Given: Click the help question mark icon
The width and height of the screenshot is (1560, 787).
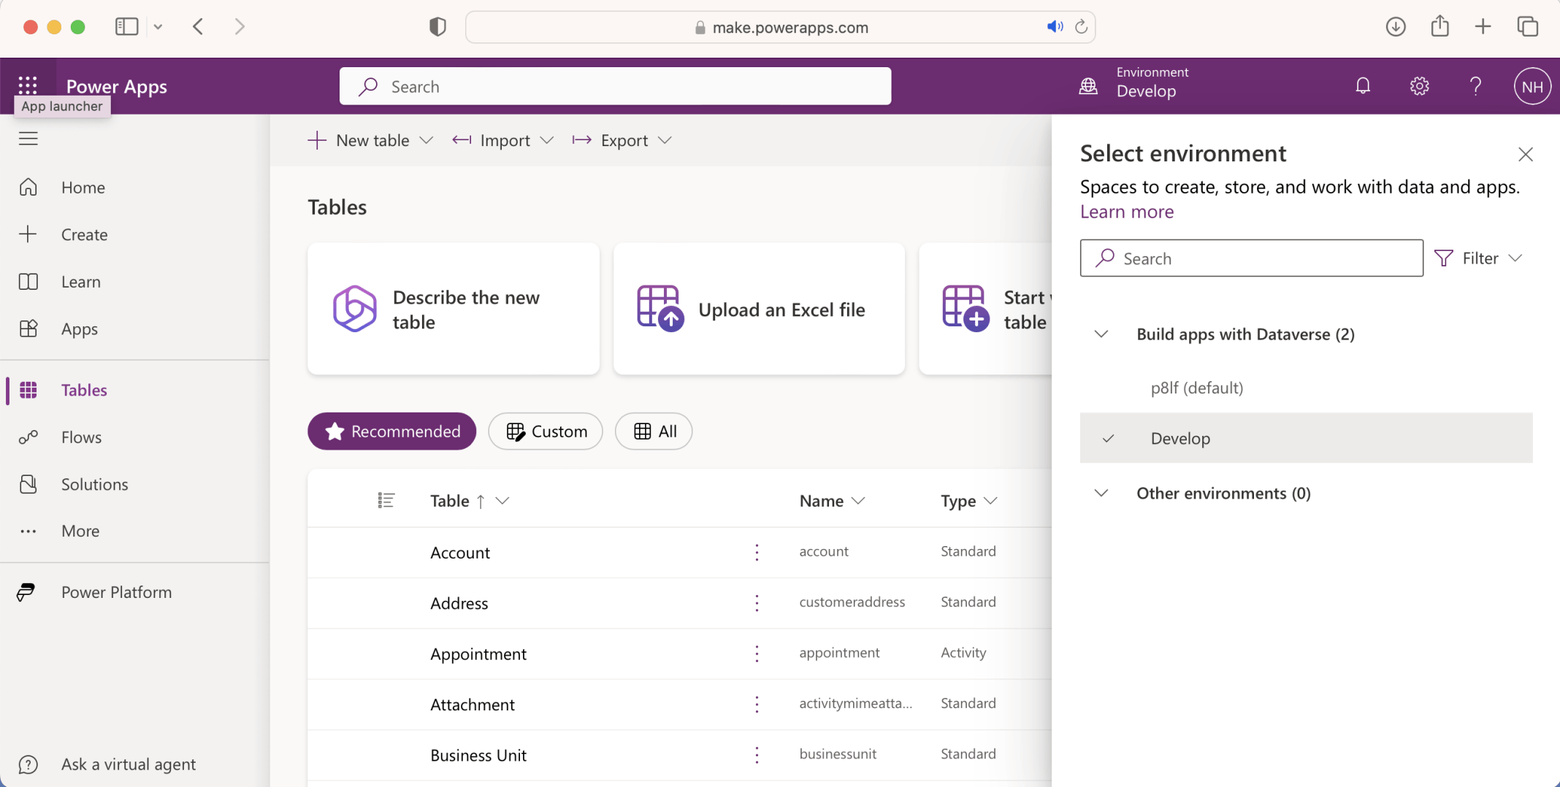Looking at the screenshot, I should [1475, 86].
